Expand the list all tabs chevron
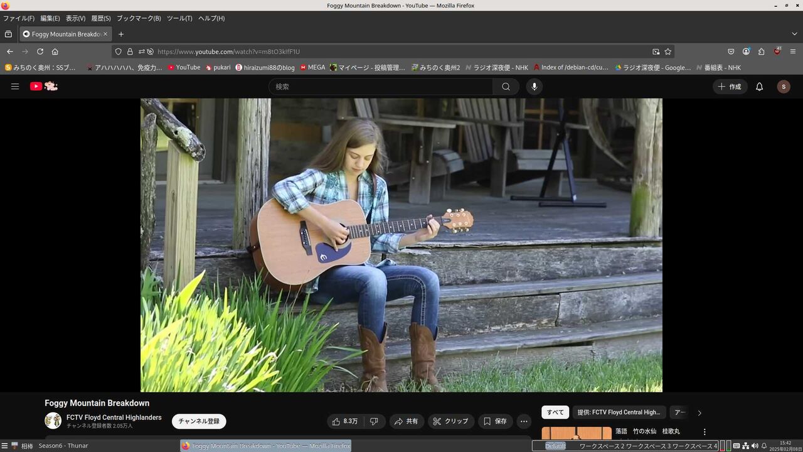The image size is (803, 452). (x=794, y=34)
